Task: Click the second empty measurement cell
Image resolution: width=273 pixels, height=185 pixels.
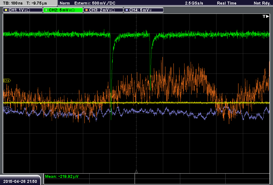Action: [x=157, y=176]
